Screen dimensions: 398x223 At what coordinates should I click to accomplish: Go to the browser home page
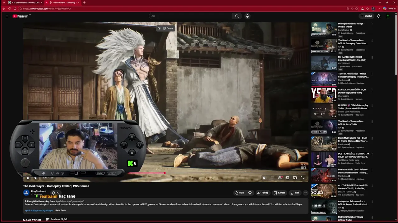click(x=15, y=9)
